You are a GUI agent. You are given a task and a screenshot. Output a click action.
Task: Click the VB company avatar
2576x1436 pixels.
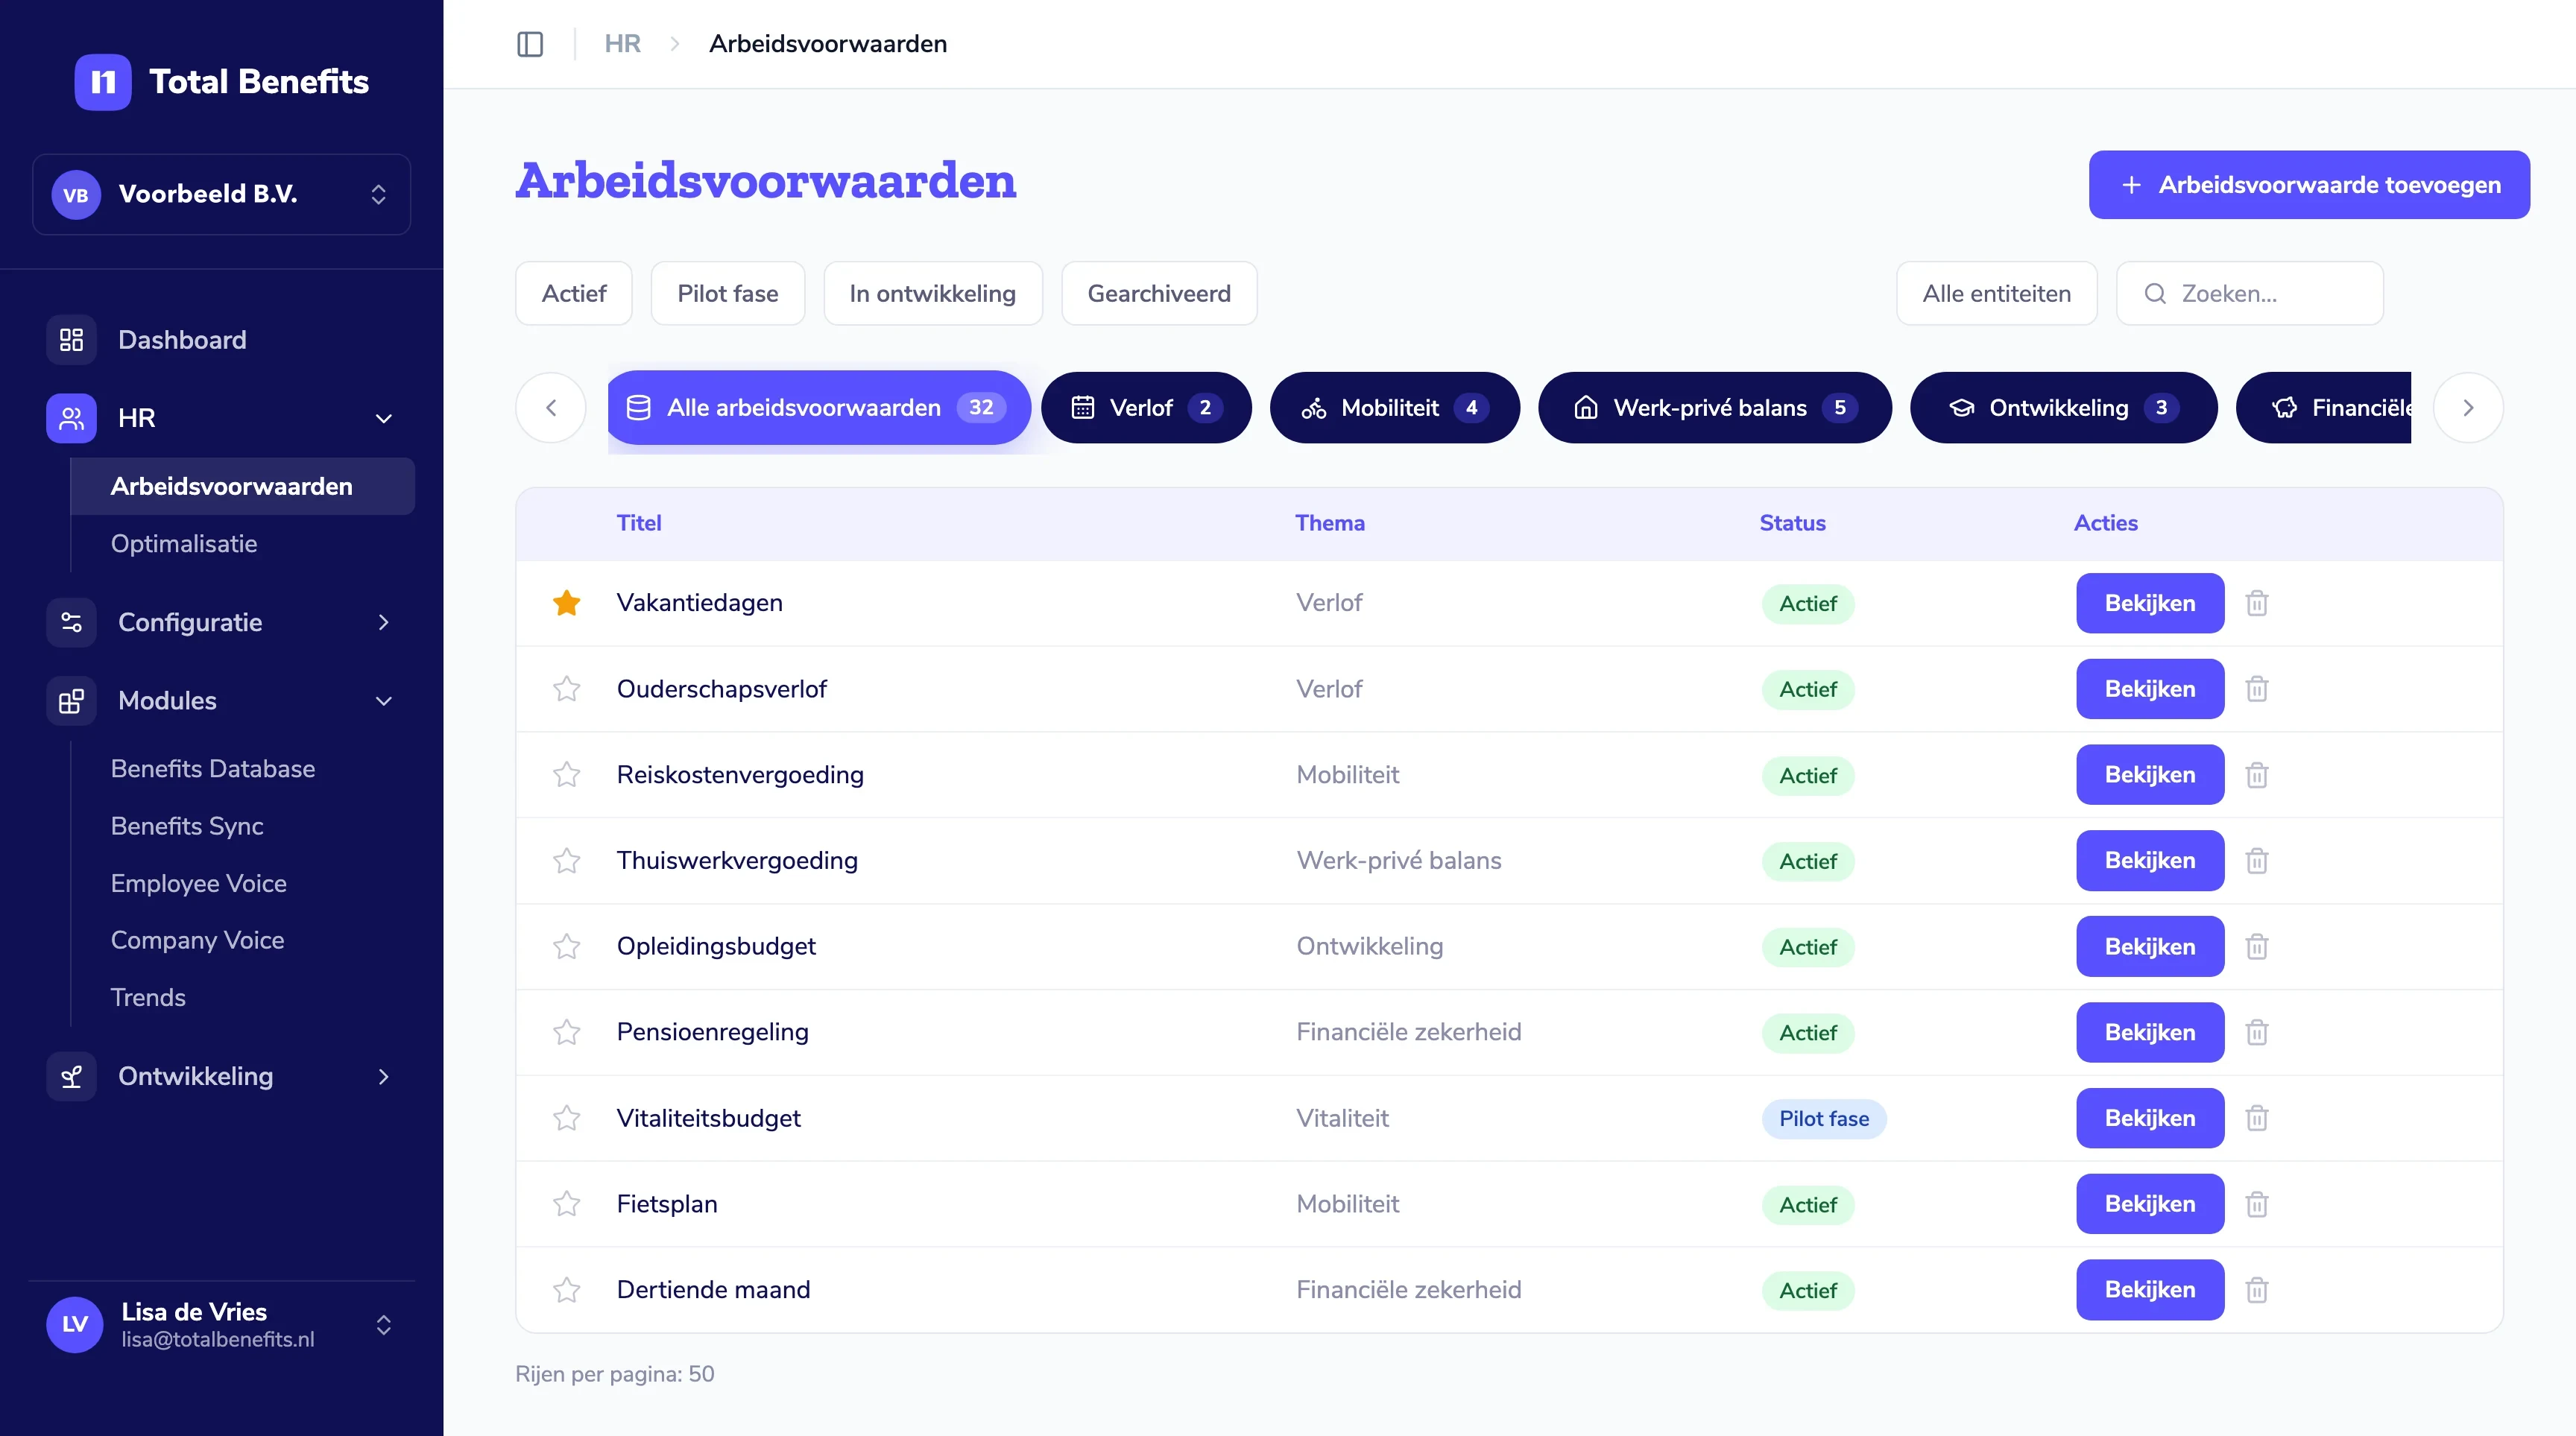(x=76, y=195)
